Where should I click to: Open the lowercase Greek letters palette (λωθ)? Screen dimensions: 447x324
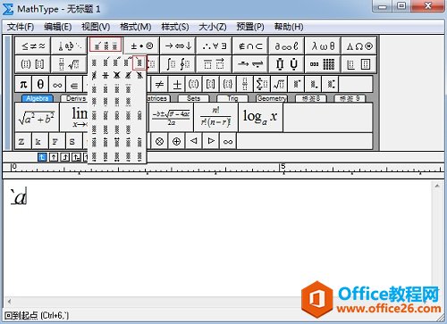[323, 46]
